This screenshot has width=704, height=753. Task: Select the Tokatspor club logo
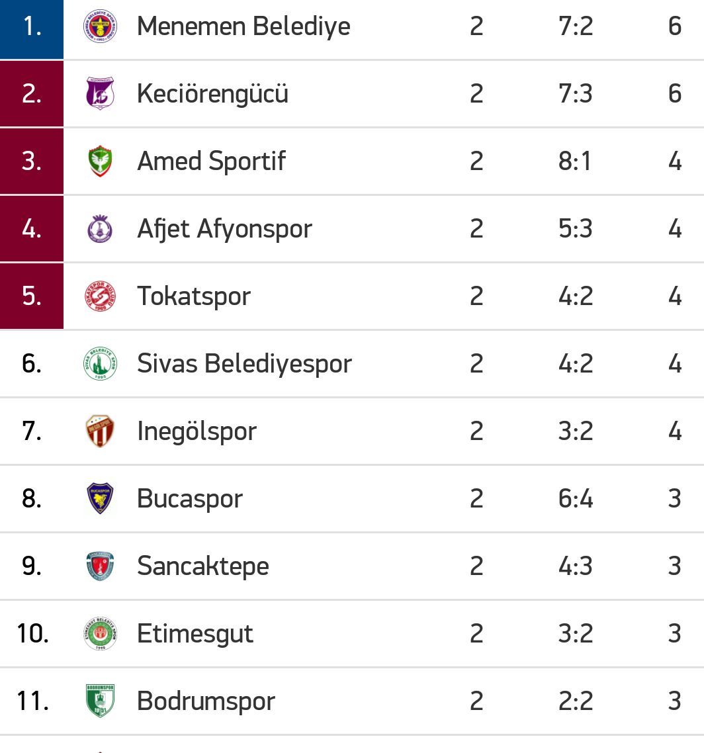[x=100, y=296]
